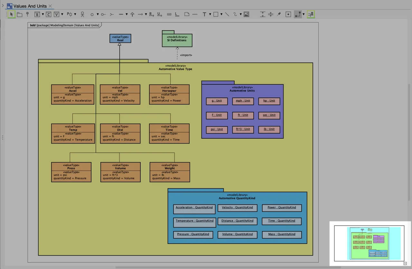Select 'Mass : QuantityKind' instance
Image resolution: width=412 pixels, height=269 pixels.
(x=282, y=235)
